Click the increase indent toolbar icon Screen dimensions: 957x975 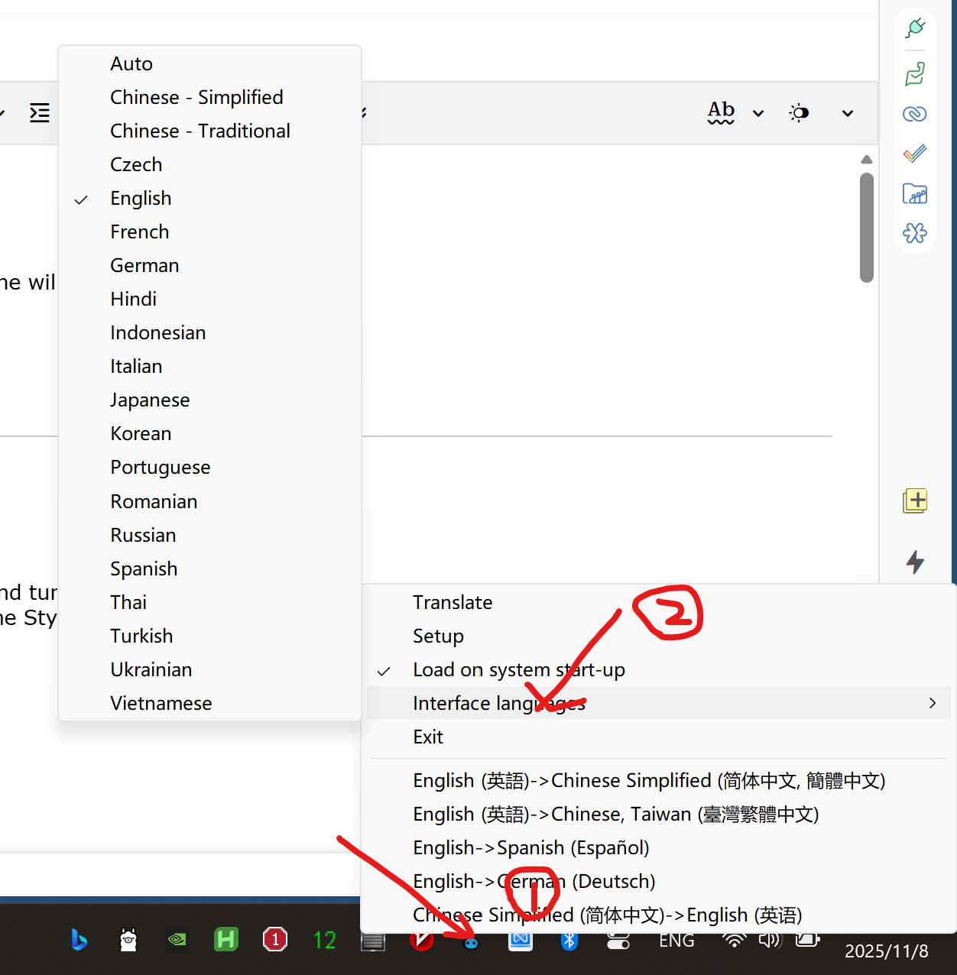(x=40, y=113)
